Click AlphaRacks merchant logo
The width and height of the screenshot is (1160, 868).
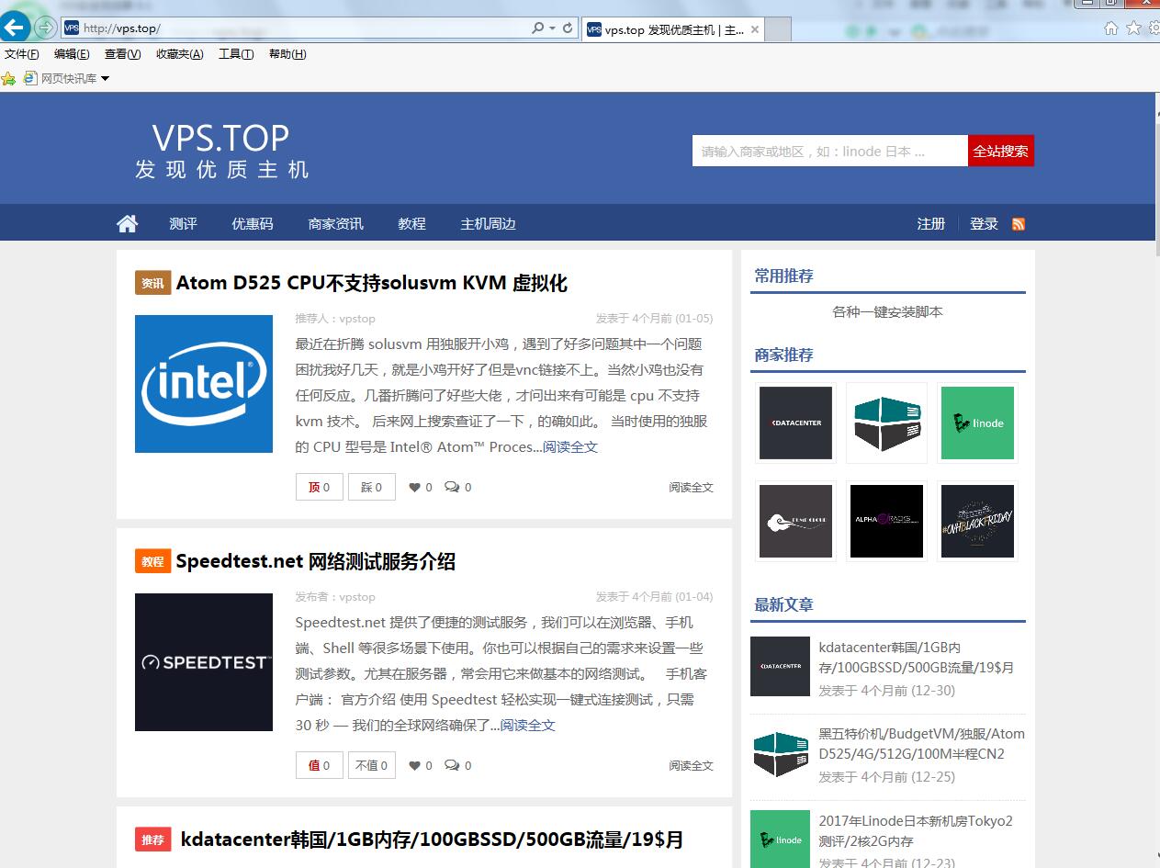pyautogui.click(x=887, y=521)
